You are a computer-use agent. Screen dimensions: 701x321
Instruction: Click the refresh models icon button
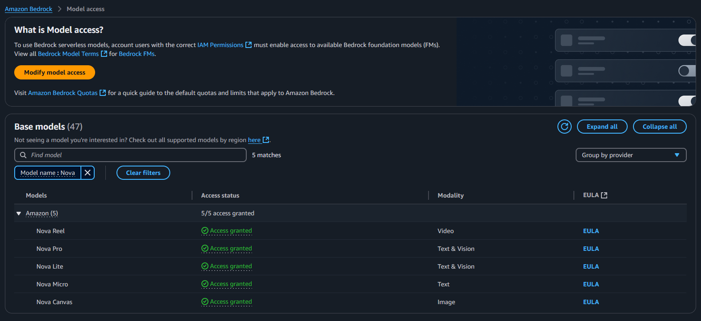pos(565,127)
